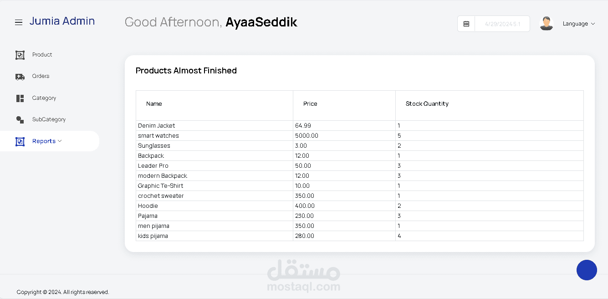Expand the Reports menu chevron
This screenshot has height=299, width=608.
click(x=60, y=141)
